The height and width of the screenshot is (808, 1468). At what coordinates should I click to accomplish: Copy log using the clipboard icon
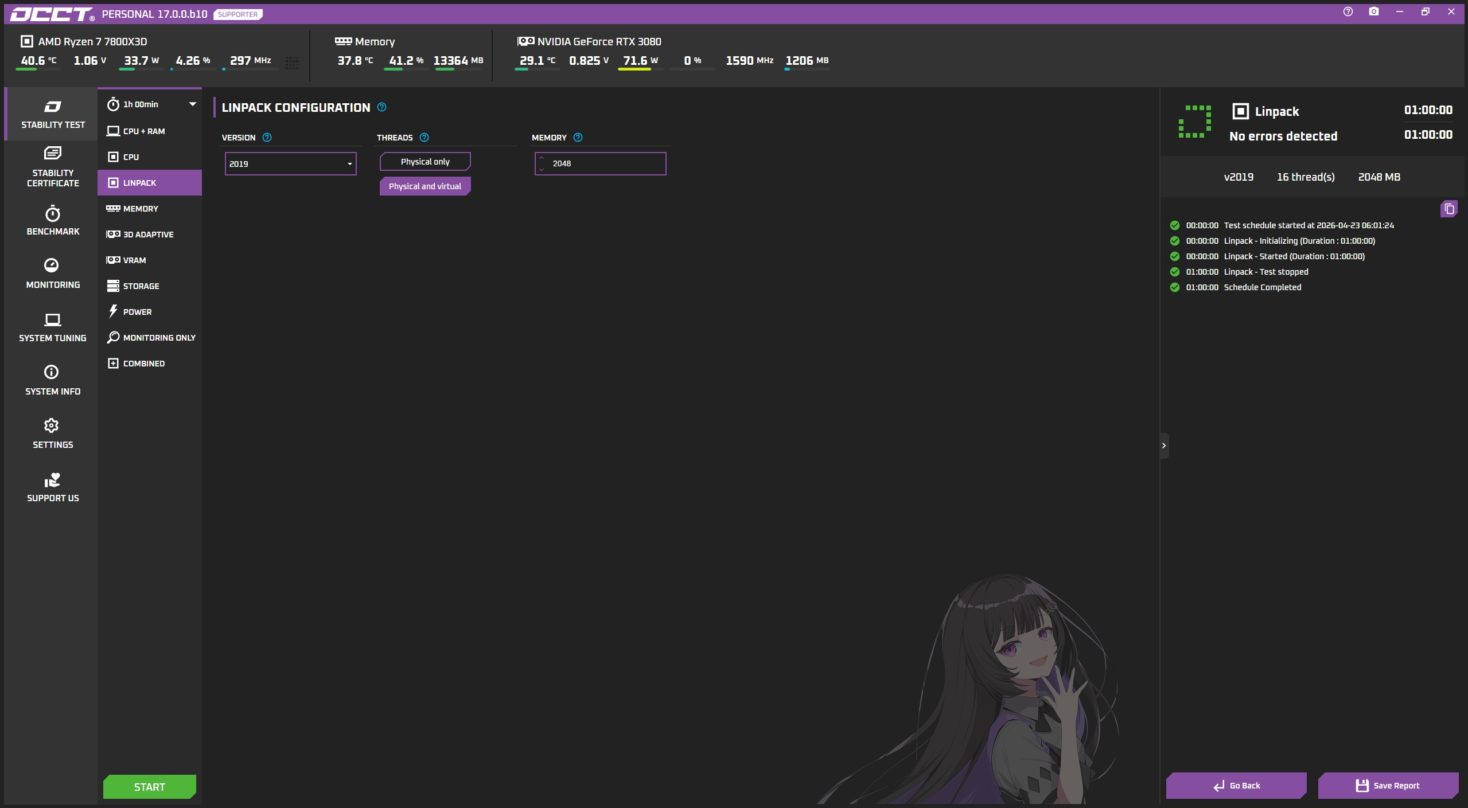click(x=1448, y=209)
